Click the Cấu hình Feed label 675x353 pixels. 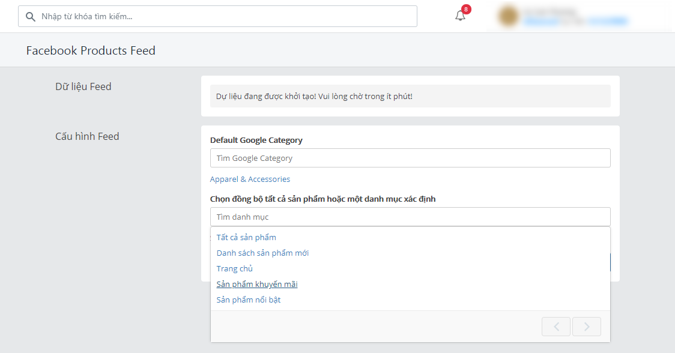(87, 136)
